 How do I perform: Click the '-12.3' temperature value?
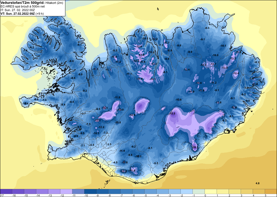203,65
